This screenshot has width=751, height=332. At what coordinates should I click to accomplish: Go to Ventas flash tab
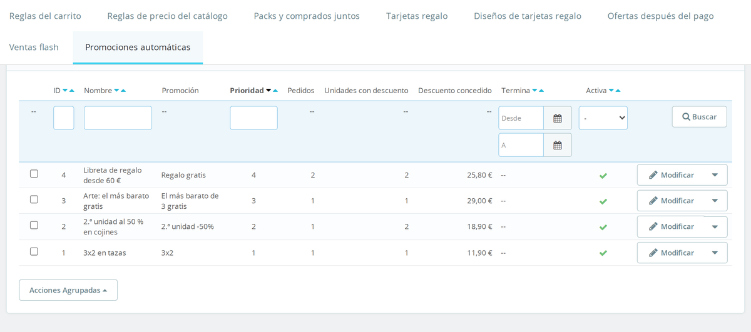(x=34, y=47)
